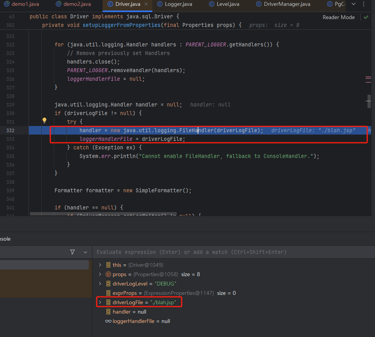Close the Driver.java tab
The width and height of the screenshot is (375, 337).
click(146, 4)
